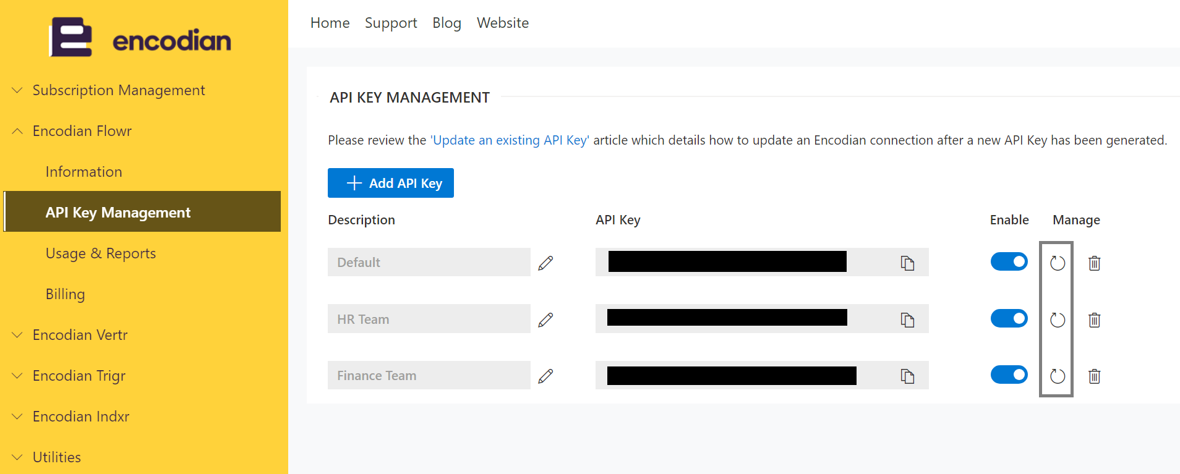Expand the Encodian Vertr menu

[80, 335]
